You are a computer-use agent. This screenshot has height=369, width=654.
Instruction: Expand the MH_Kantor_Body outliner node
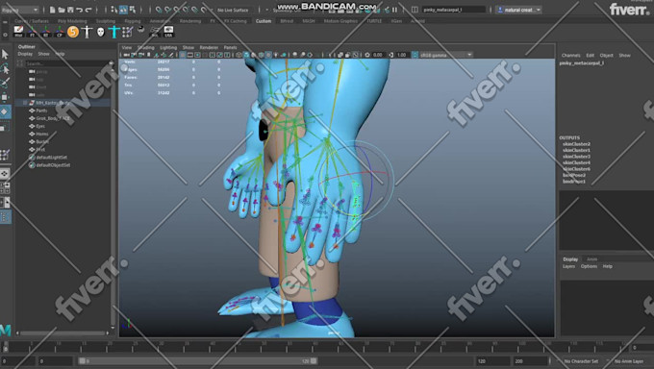(25, 103)
